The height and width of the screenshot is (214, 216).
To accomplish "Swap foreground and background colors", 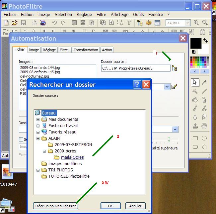I will 205,41.
